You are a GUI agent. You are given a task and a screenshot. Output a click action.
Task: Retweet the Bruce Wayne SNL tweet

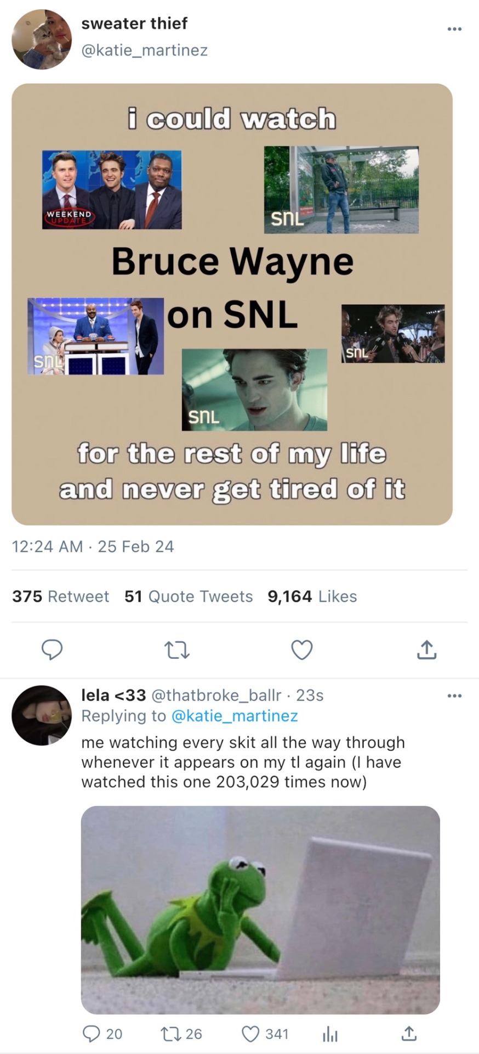pos(177,650)
